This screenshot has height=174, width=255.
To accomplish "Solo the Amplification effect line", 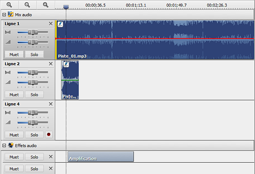I will [34, 157].
